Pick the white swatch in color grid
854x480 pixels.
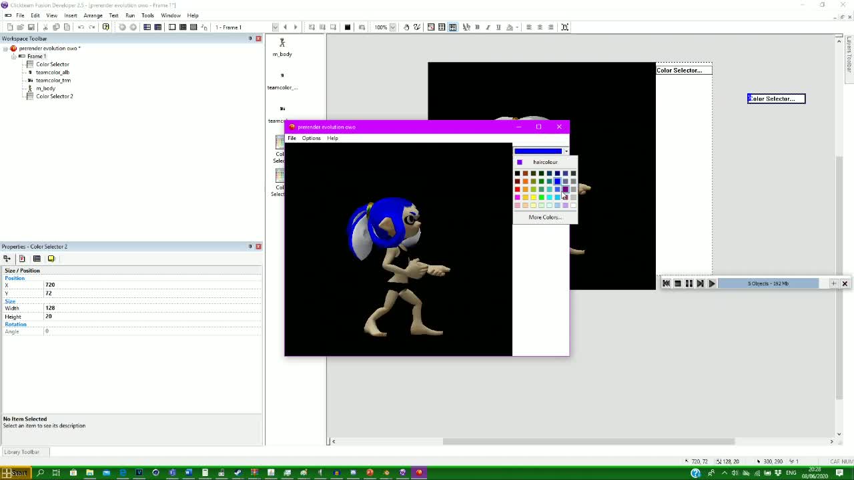(573, 205)
